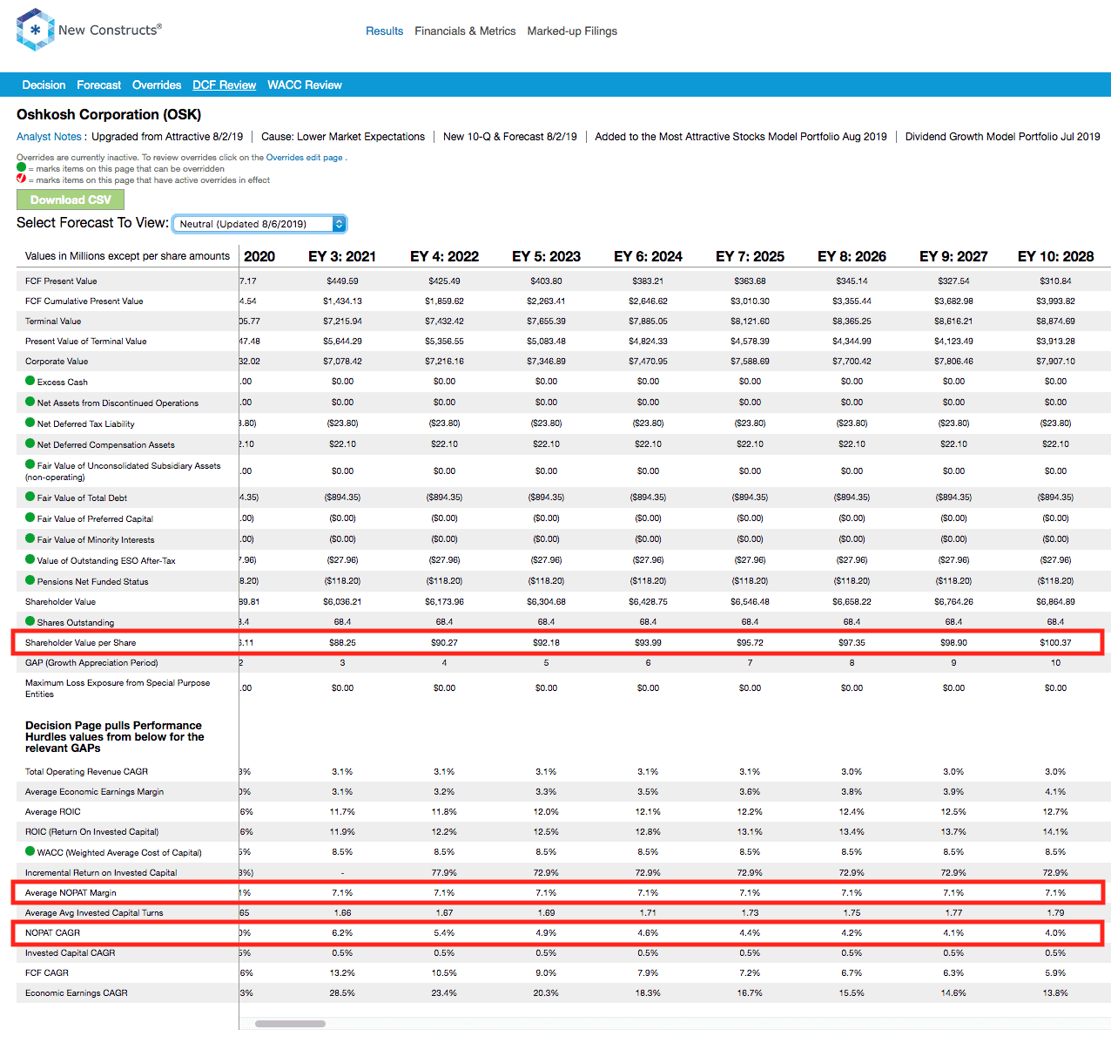Go to the WACC Review page
This screenshot has height=1043, width=1111.
click(305, 85)
